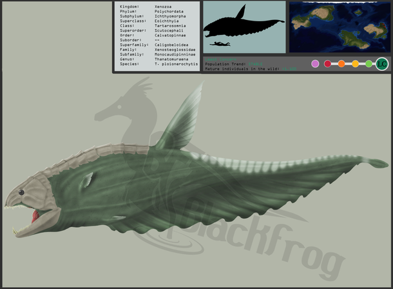Screen dimensions: 393x289
Task: Click the 'Suborder:' label
Action: [x=131, y=40]
